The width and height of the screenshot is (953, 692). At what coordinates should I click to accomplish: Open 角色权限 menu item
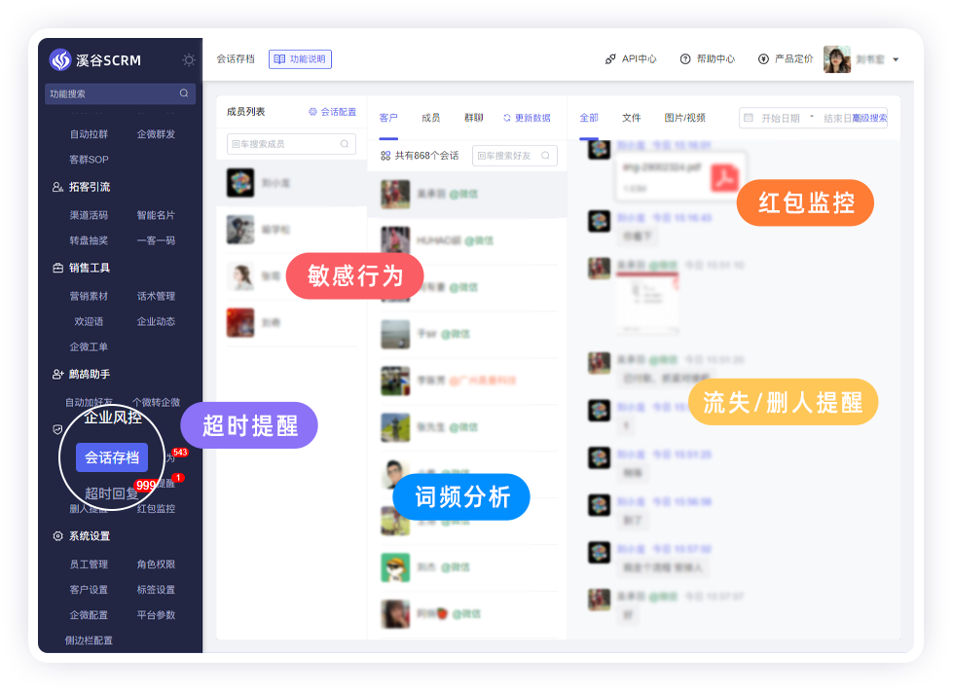(156, 564)
